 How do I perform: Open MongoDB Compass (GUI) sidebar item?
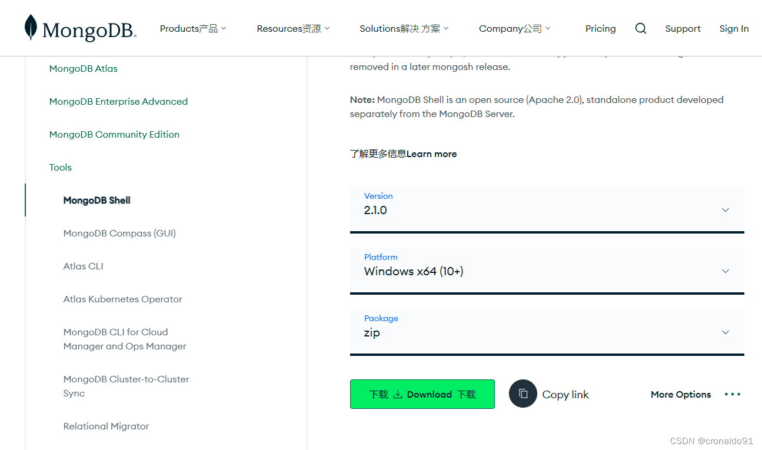coord(119,233)
